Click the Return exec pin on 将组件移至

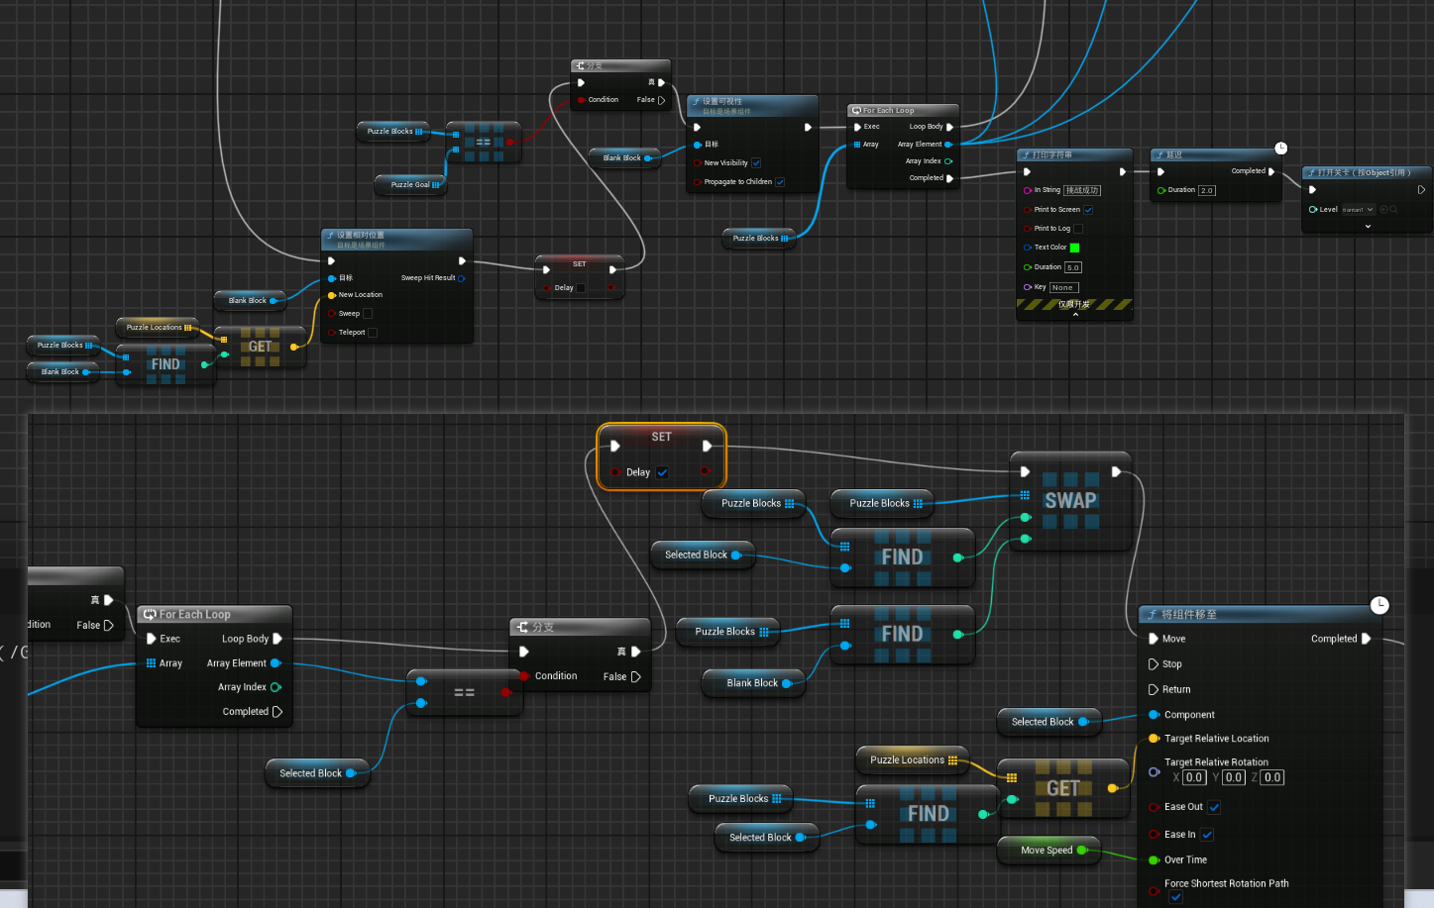(x=1154, y=689)
